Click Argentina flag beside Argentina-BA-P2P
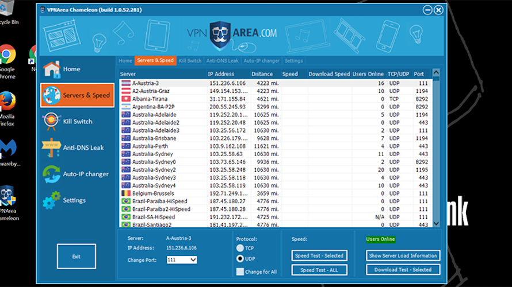512x287 pixels. [126, 107]
